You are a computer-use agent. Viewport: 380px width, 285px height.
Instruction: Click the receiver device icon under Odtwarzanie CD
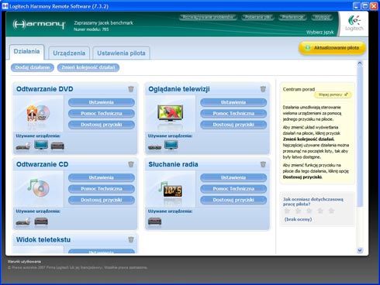[41, 221]
